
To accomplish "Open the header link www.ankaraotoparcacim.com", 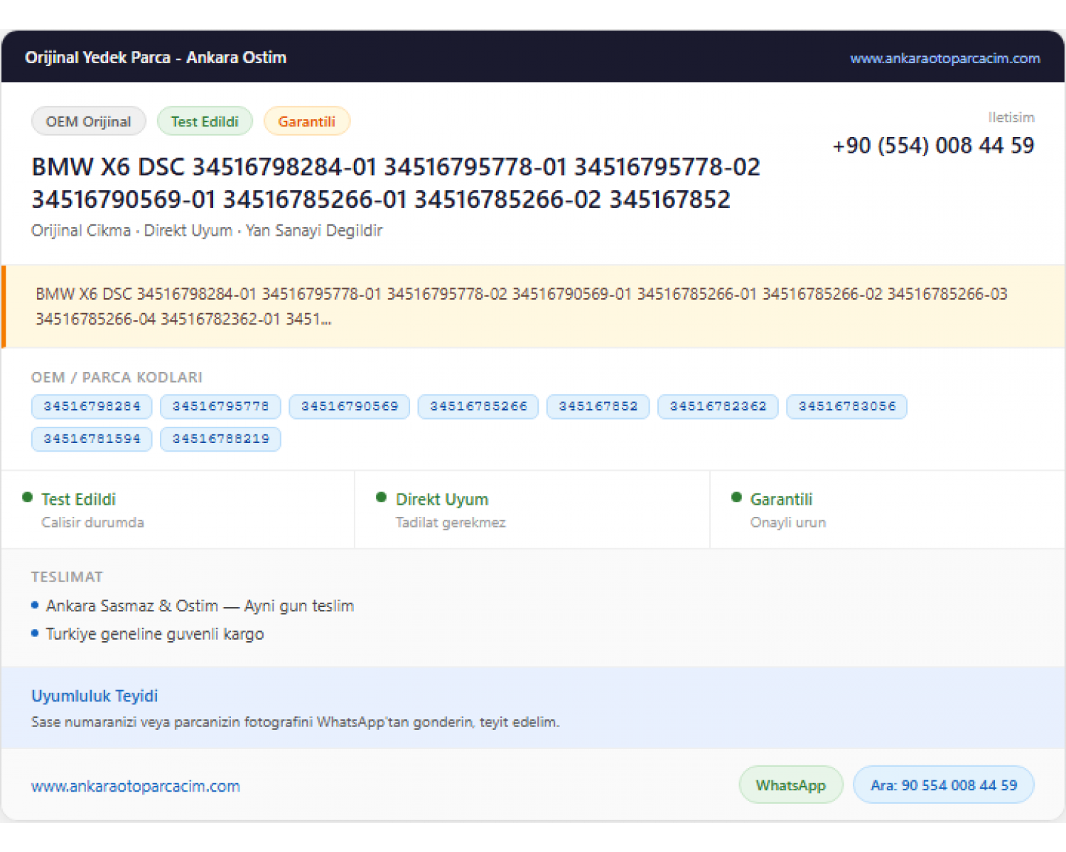I will tap(945, 58).
